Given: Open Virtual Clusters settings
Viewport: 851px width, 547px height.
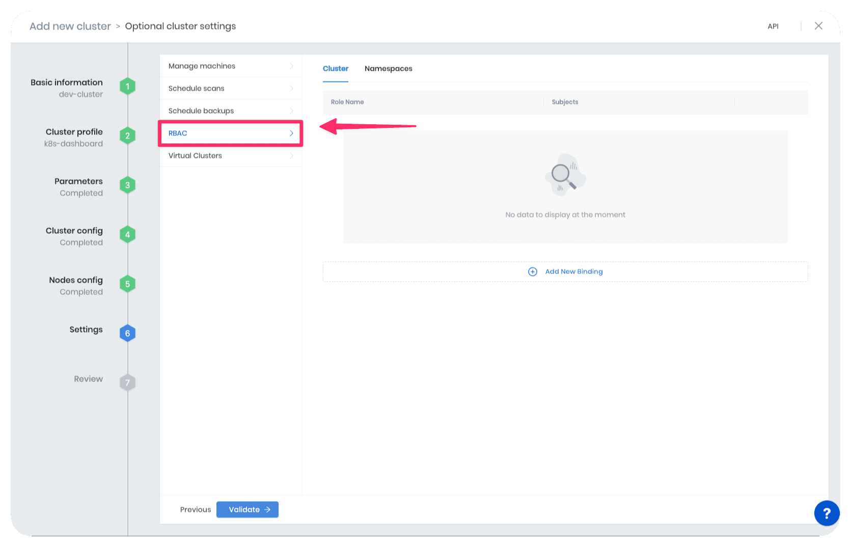Looking at the screenshot, I should click(231, 155).
